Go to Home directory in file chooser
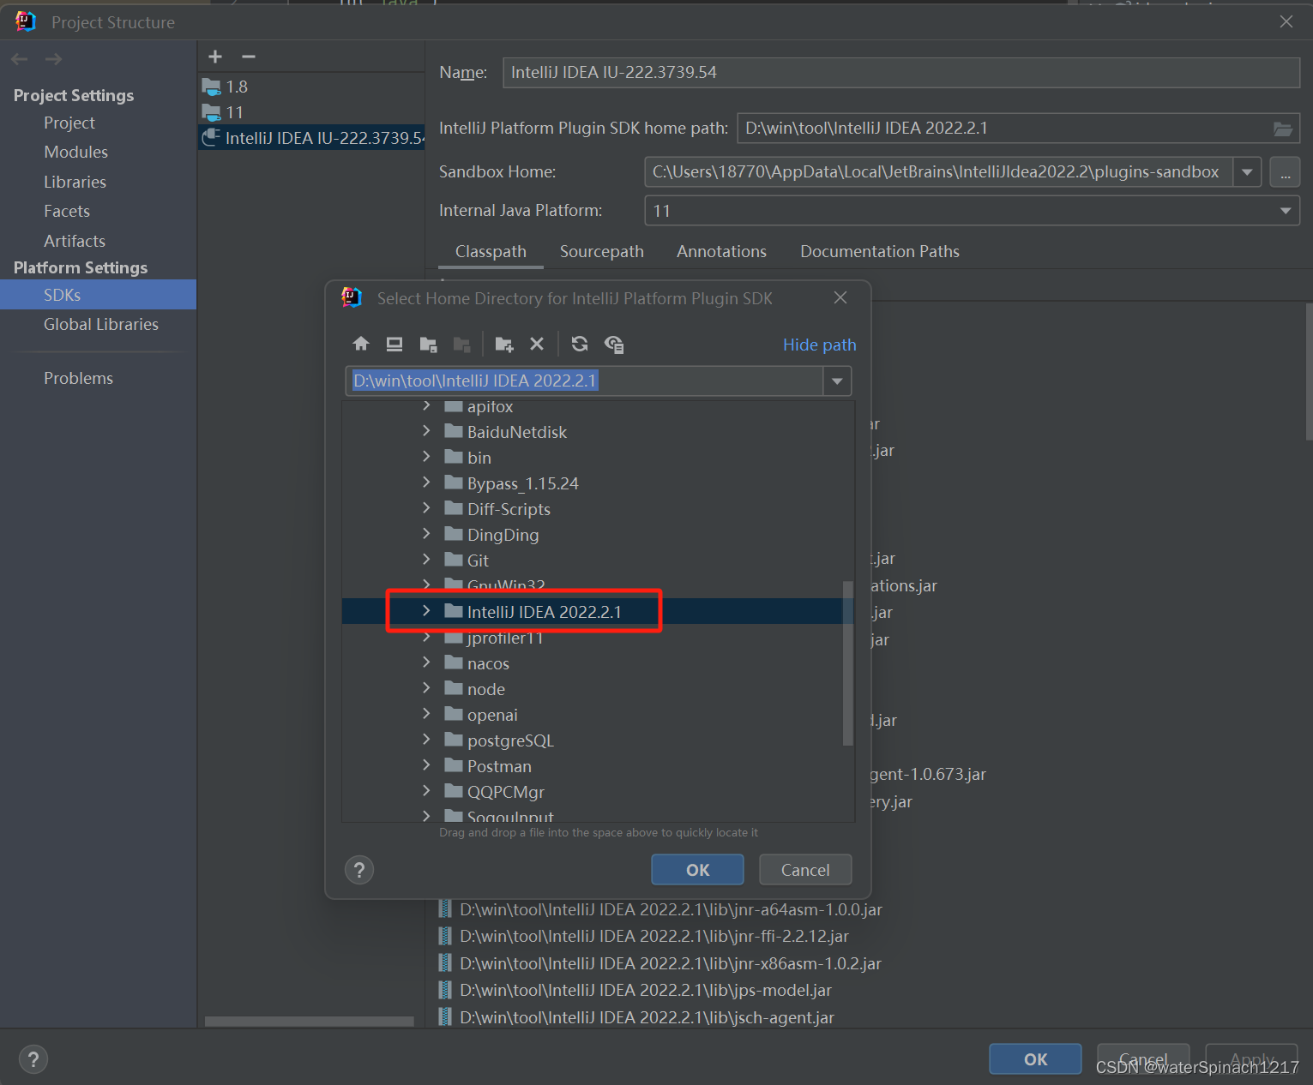 pos(361,344)
